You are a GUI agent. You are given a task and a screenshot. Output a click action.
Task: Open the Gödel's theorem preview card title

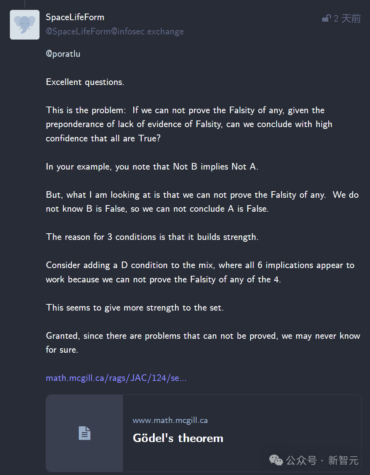(178, 438)
